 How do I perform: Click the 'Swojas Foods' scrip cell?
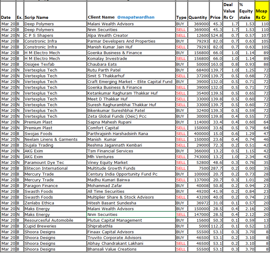(x=55, y=134)
